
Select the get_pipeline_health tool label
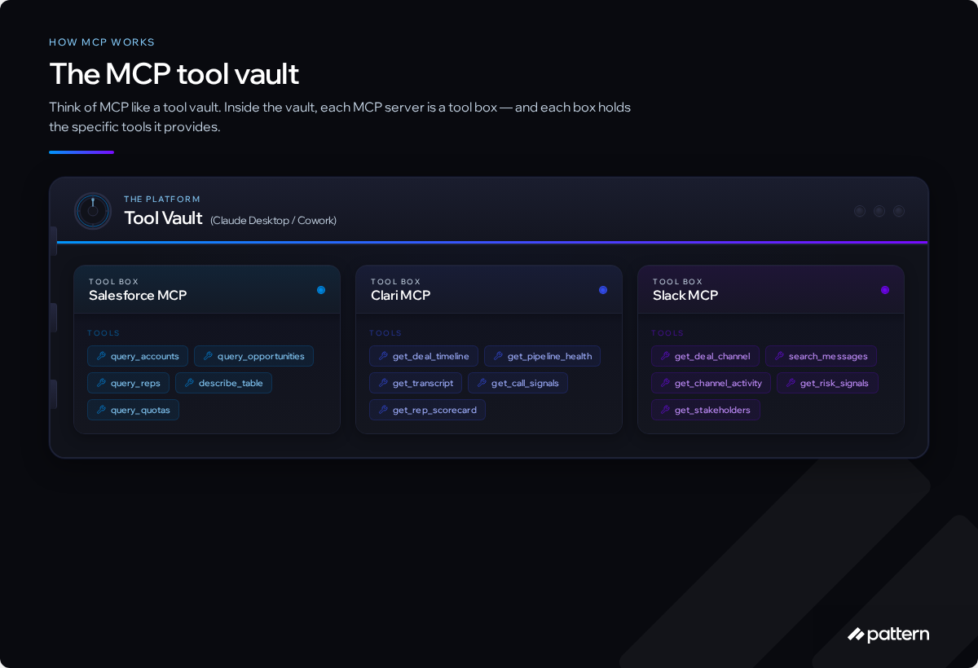point(550,356)
